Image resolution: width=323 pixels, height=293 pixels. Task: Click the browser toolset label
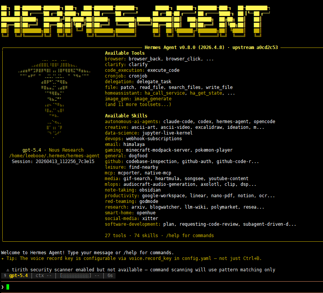pos(115,59)
